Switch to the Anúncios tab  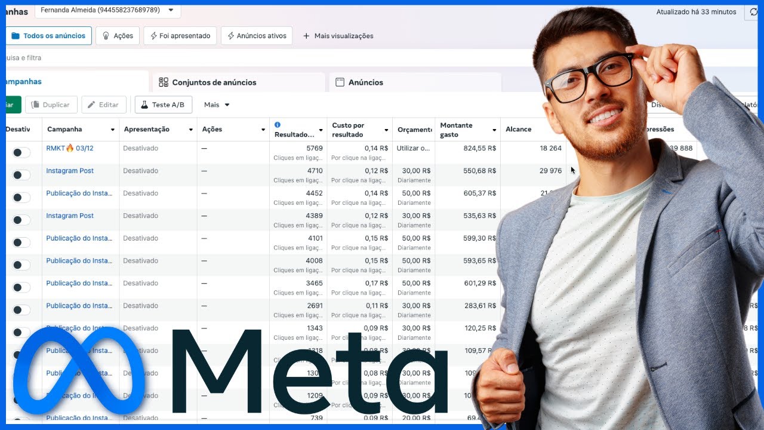click(415, 82)
